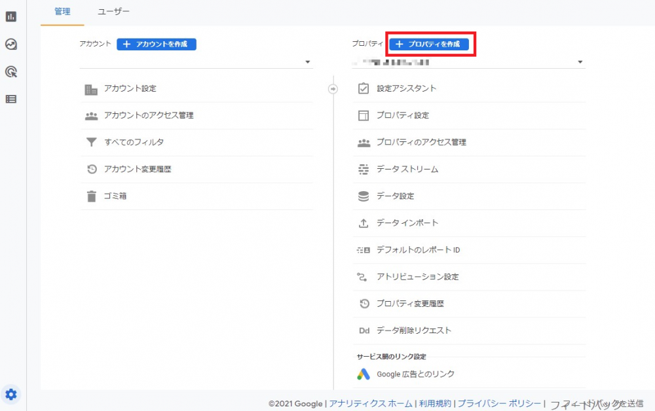This screenshot has height=411, width=655.
Task: Click the ID icon beside デフォルトのレポート ID
Action: click(363, 250)
